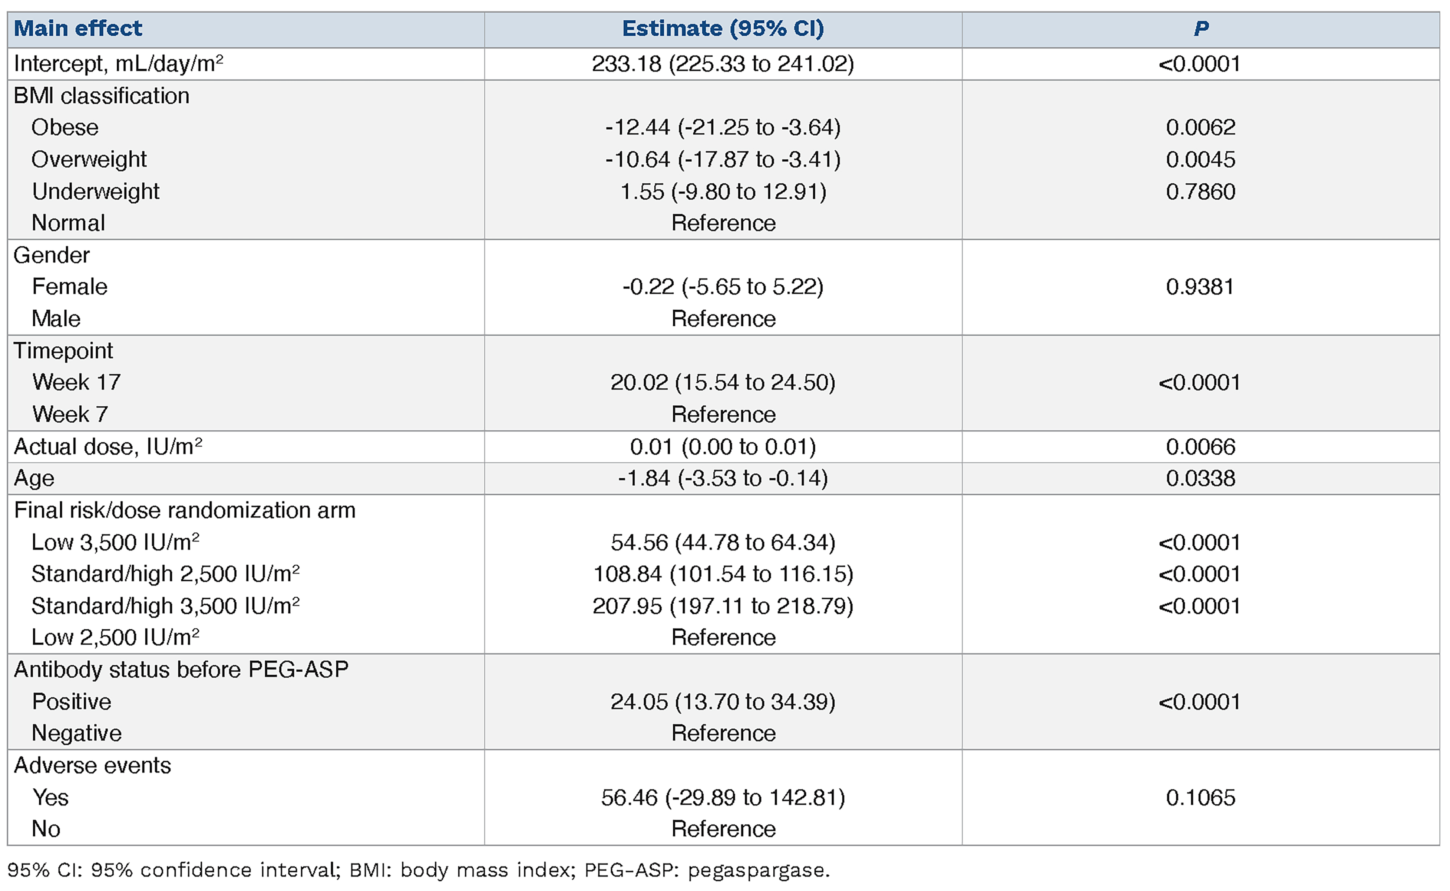Click the BMI classification group label
1450x891 pixels.
click(102, 96)
